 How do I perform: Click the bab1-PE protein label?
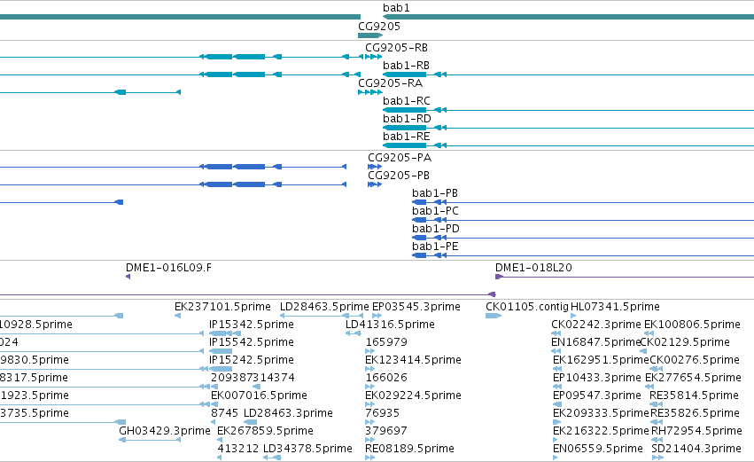tap(435, 247)
